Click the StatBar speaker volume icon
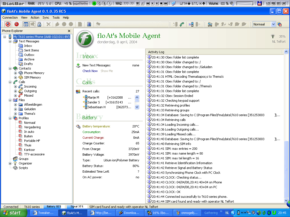290x217 pixels. [x=232, y=3]
